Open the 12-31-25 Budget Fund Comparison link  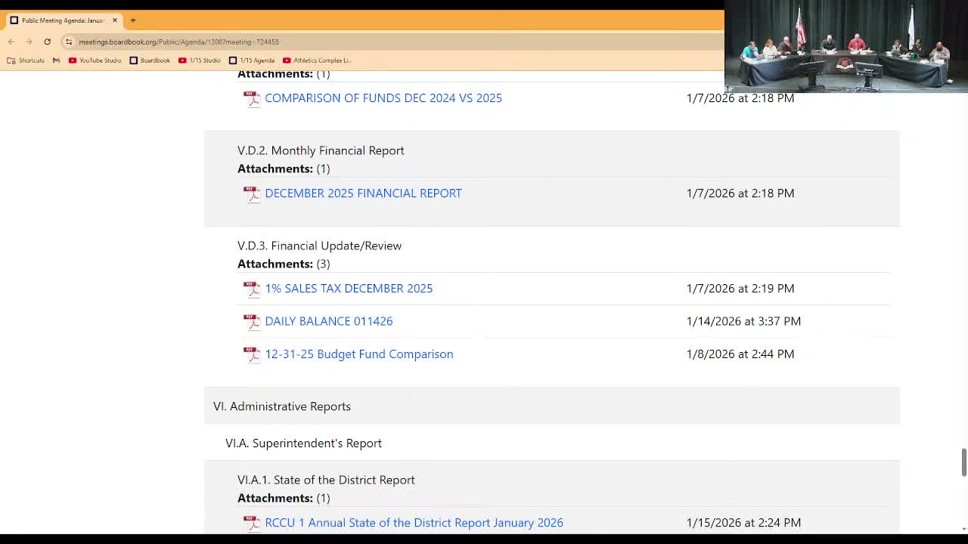coord(358,354)
